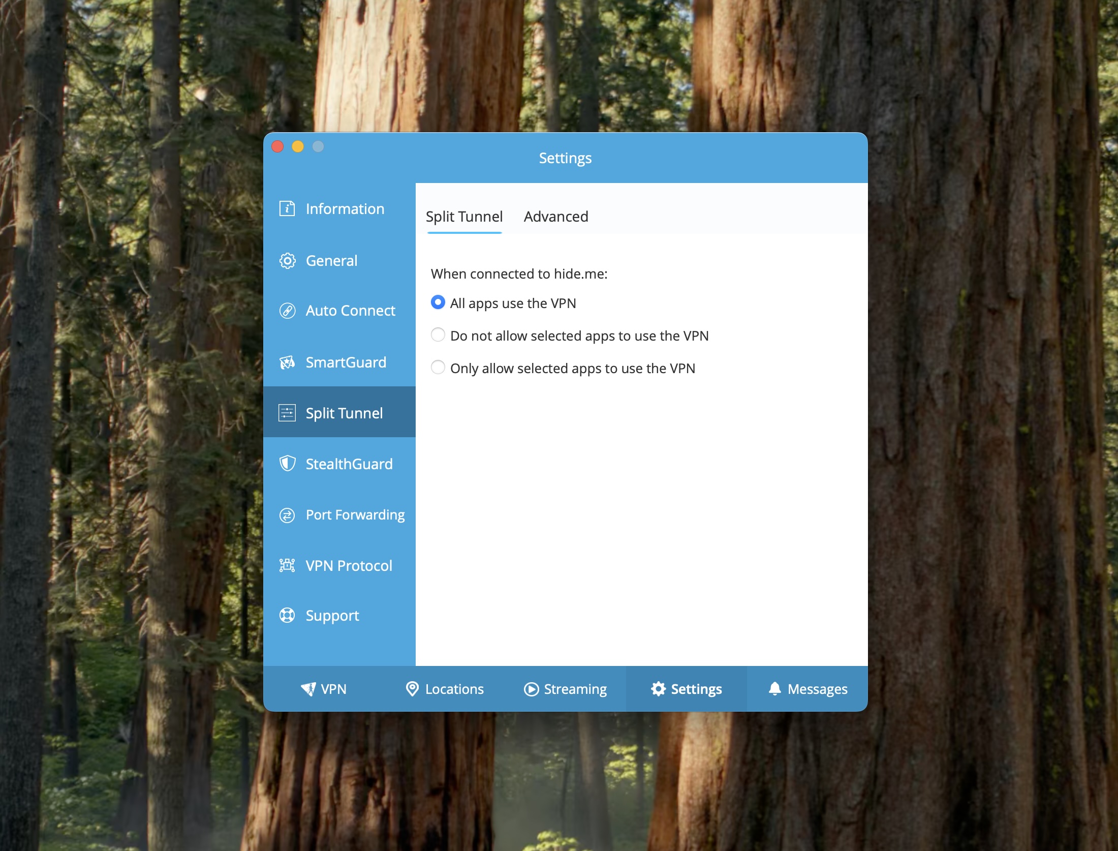The image size is (1118, 851).
Task: Click the SmartGuard shield icon
Action: (288, 362)
